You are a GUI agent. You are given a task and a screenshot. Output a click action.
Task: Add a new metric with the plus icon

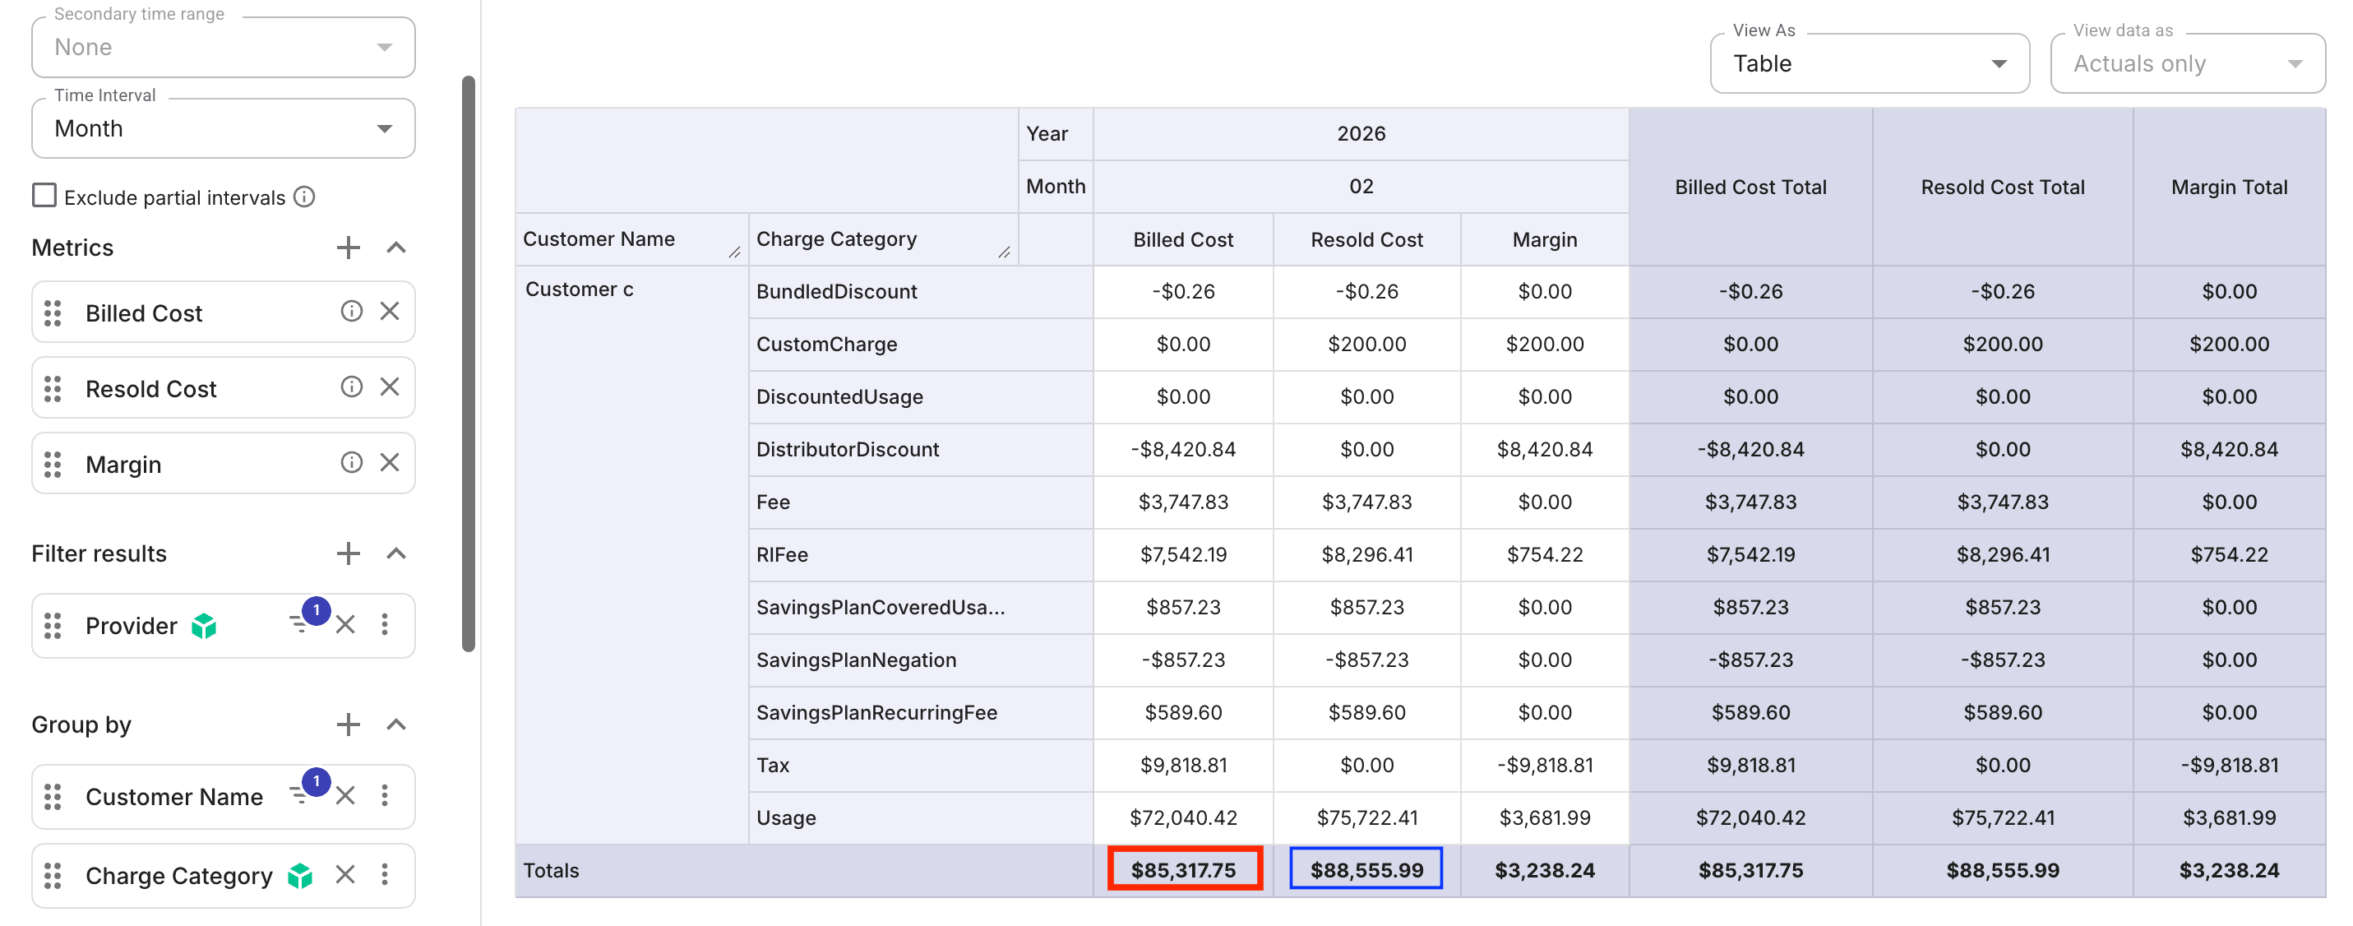pos(348,247)
